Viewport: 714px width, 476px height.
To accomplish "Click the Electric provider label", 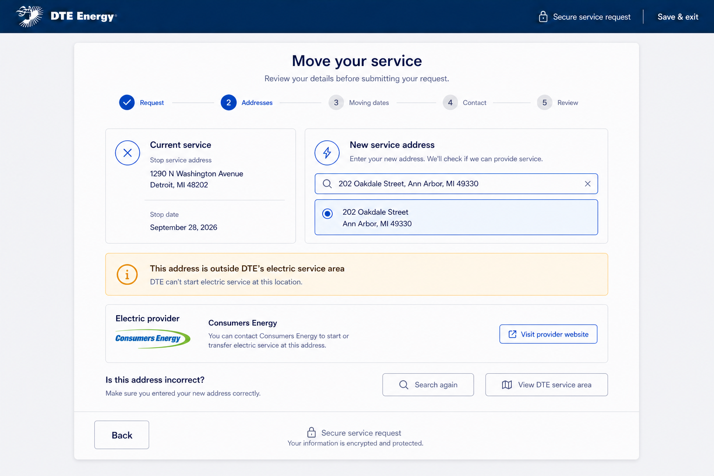I will (147, 318).
